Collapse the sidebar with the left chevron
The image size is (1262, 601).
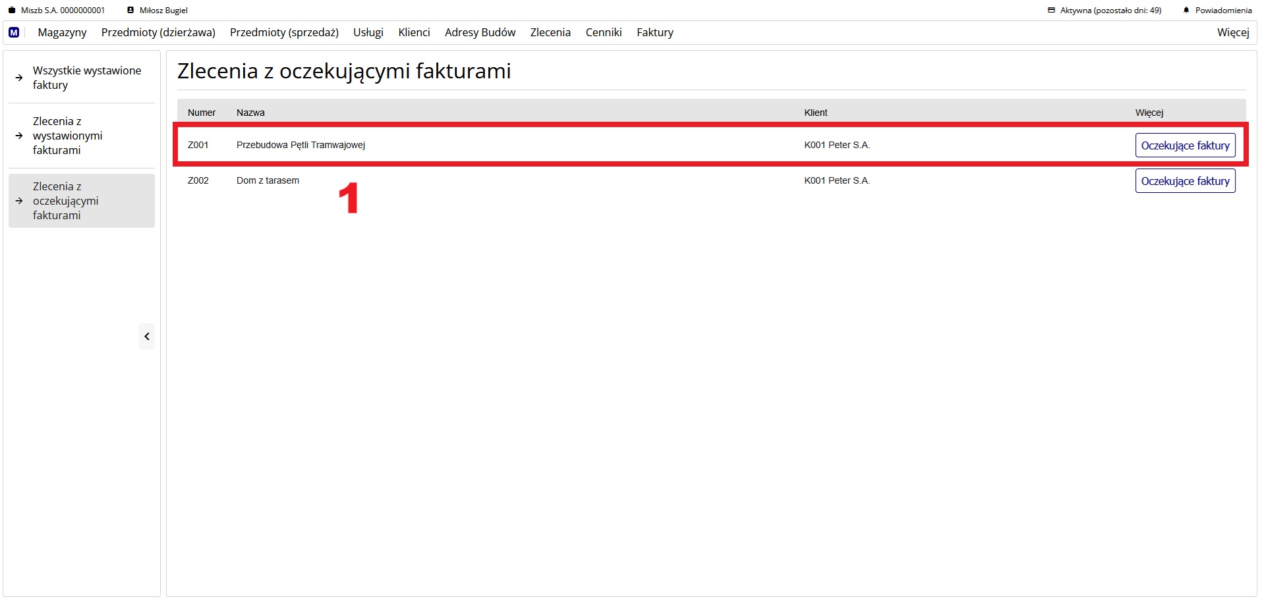click(147, 336)
